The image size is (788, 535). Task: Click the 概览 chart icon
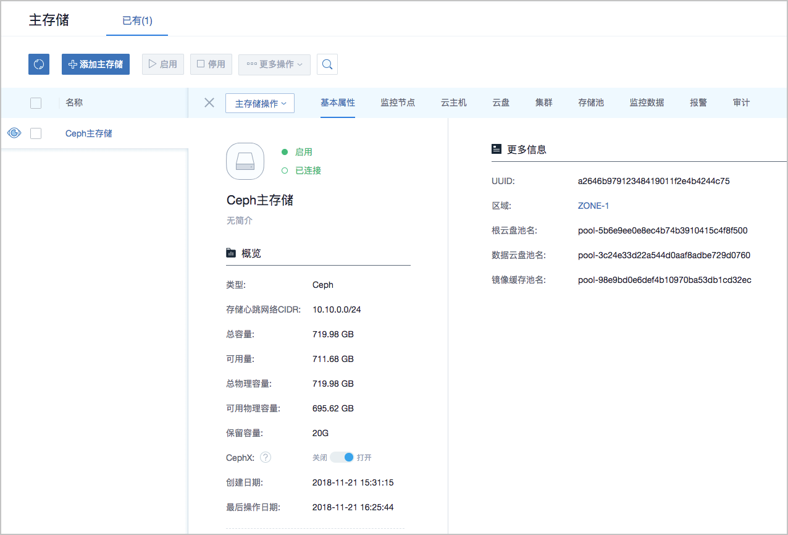click(231, 253)
